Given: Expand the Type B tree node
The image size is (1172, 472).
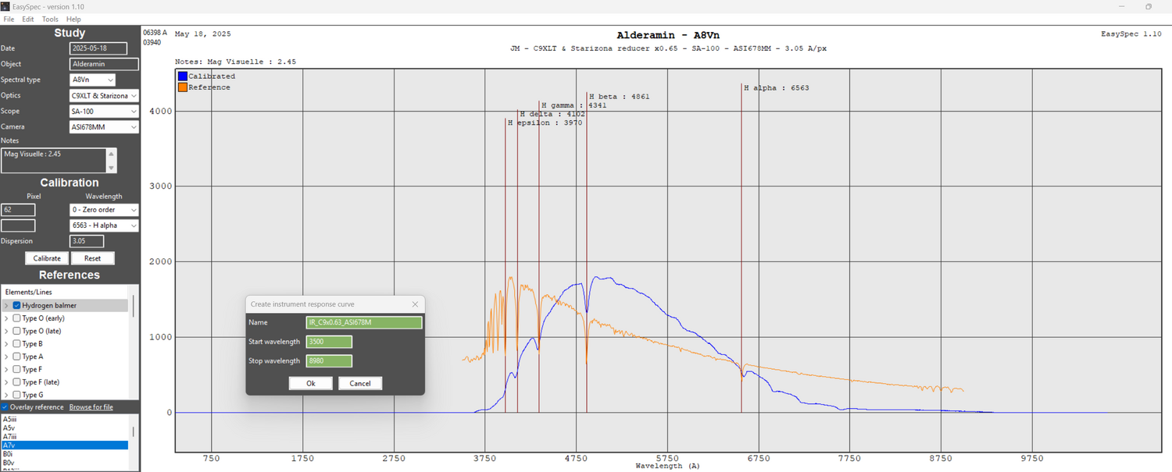Looking at the screenshot, I should (x=7, y=344).
